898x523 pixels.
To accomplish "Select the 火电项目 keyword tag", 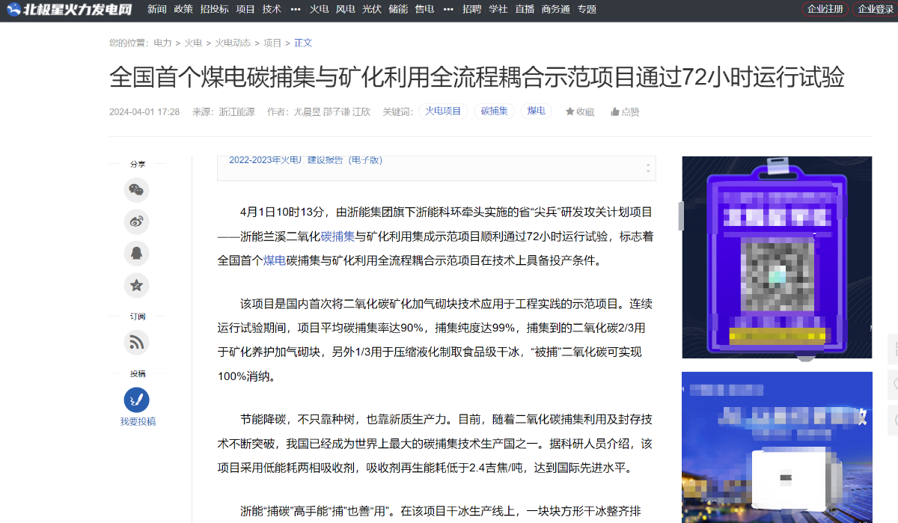I will point(443,111).
